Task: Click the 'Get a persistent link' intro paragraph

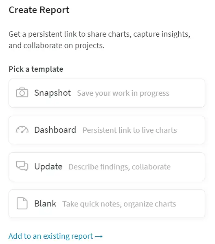Action: [x=100, y=40]
